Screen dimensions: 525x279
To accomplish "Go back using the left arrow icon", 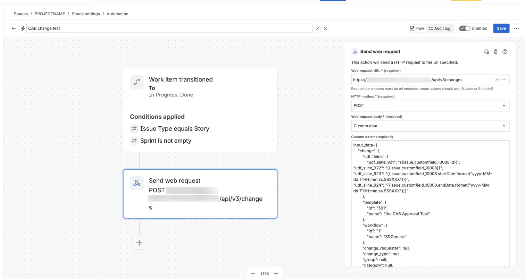I will click(14, 28).
